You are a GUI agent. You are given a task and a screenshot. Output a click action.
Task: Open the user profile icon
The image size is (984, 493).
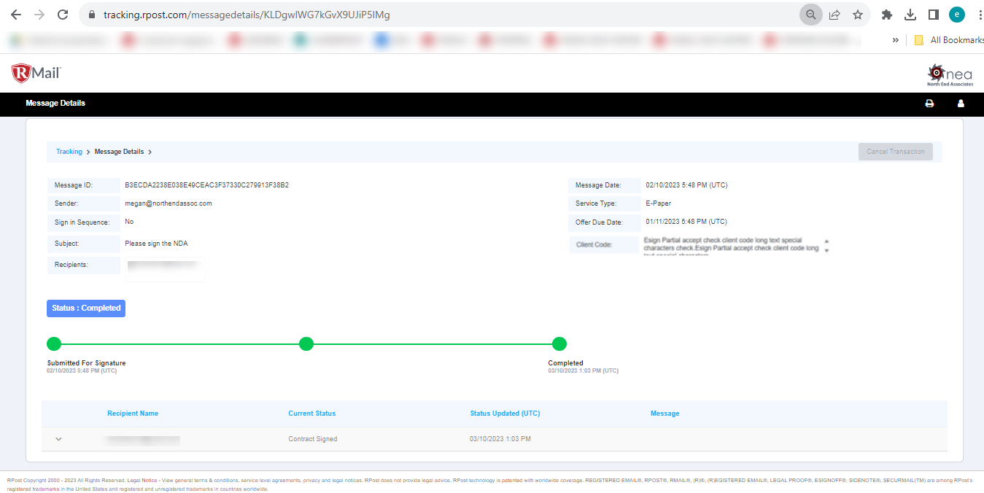[x=961, y=104]
